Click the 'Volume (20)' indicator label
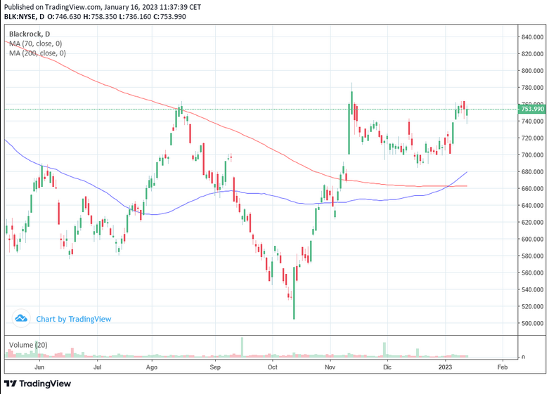The image size is (549, 394). pos(28,345)
